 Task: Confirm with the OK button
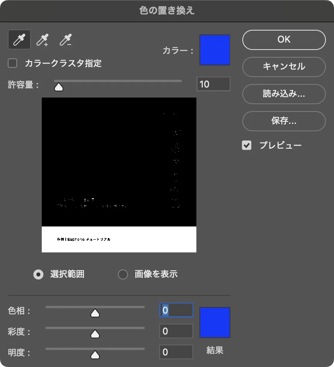[x=284, y=40]
